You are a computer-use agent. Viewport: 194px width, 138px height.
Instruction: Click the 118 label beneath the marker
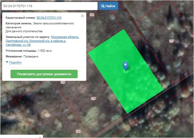point(125,72)
